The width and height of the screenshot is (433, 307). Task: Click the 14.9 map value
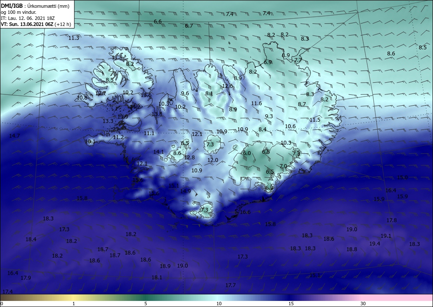click(186, 191)
